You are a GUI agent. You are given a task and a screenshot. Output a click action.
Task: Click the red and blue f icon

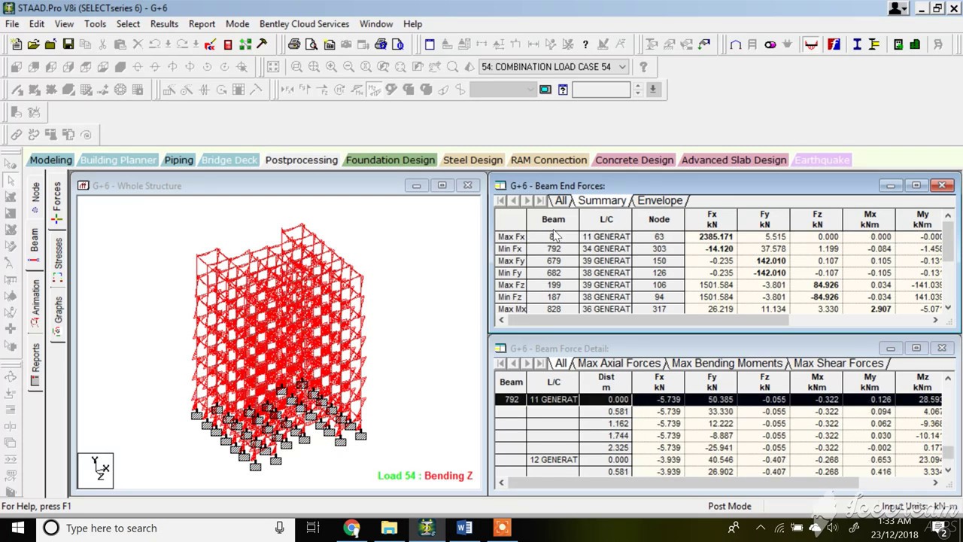coord(834,44)
